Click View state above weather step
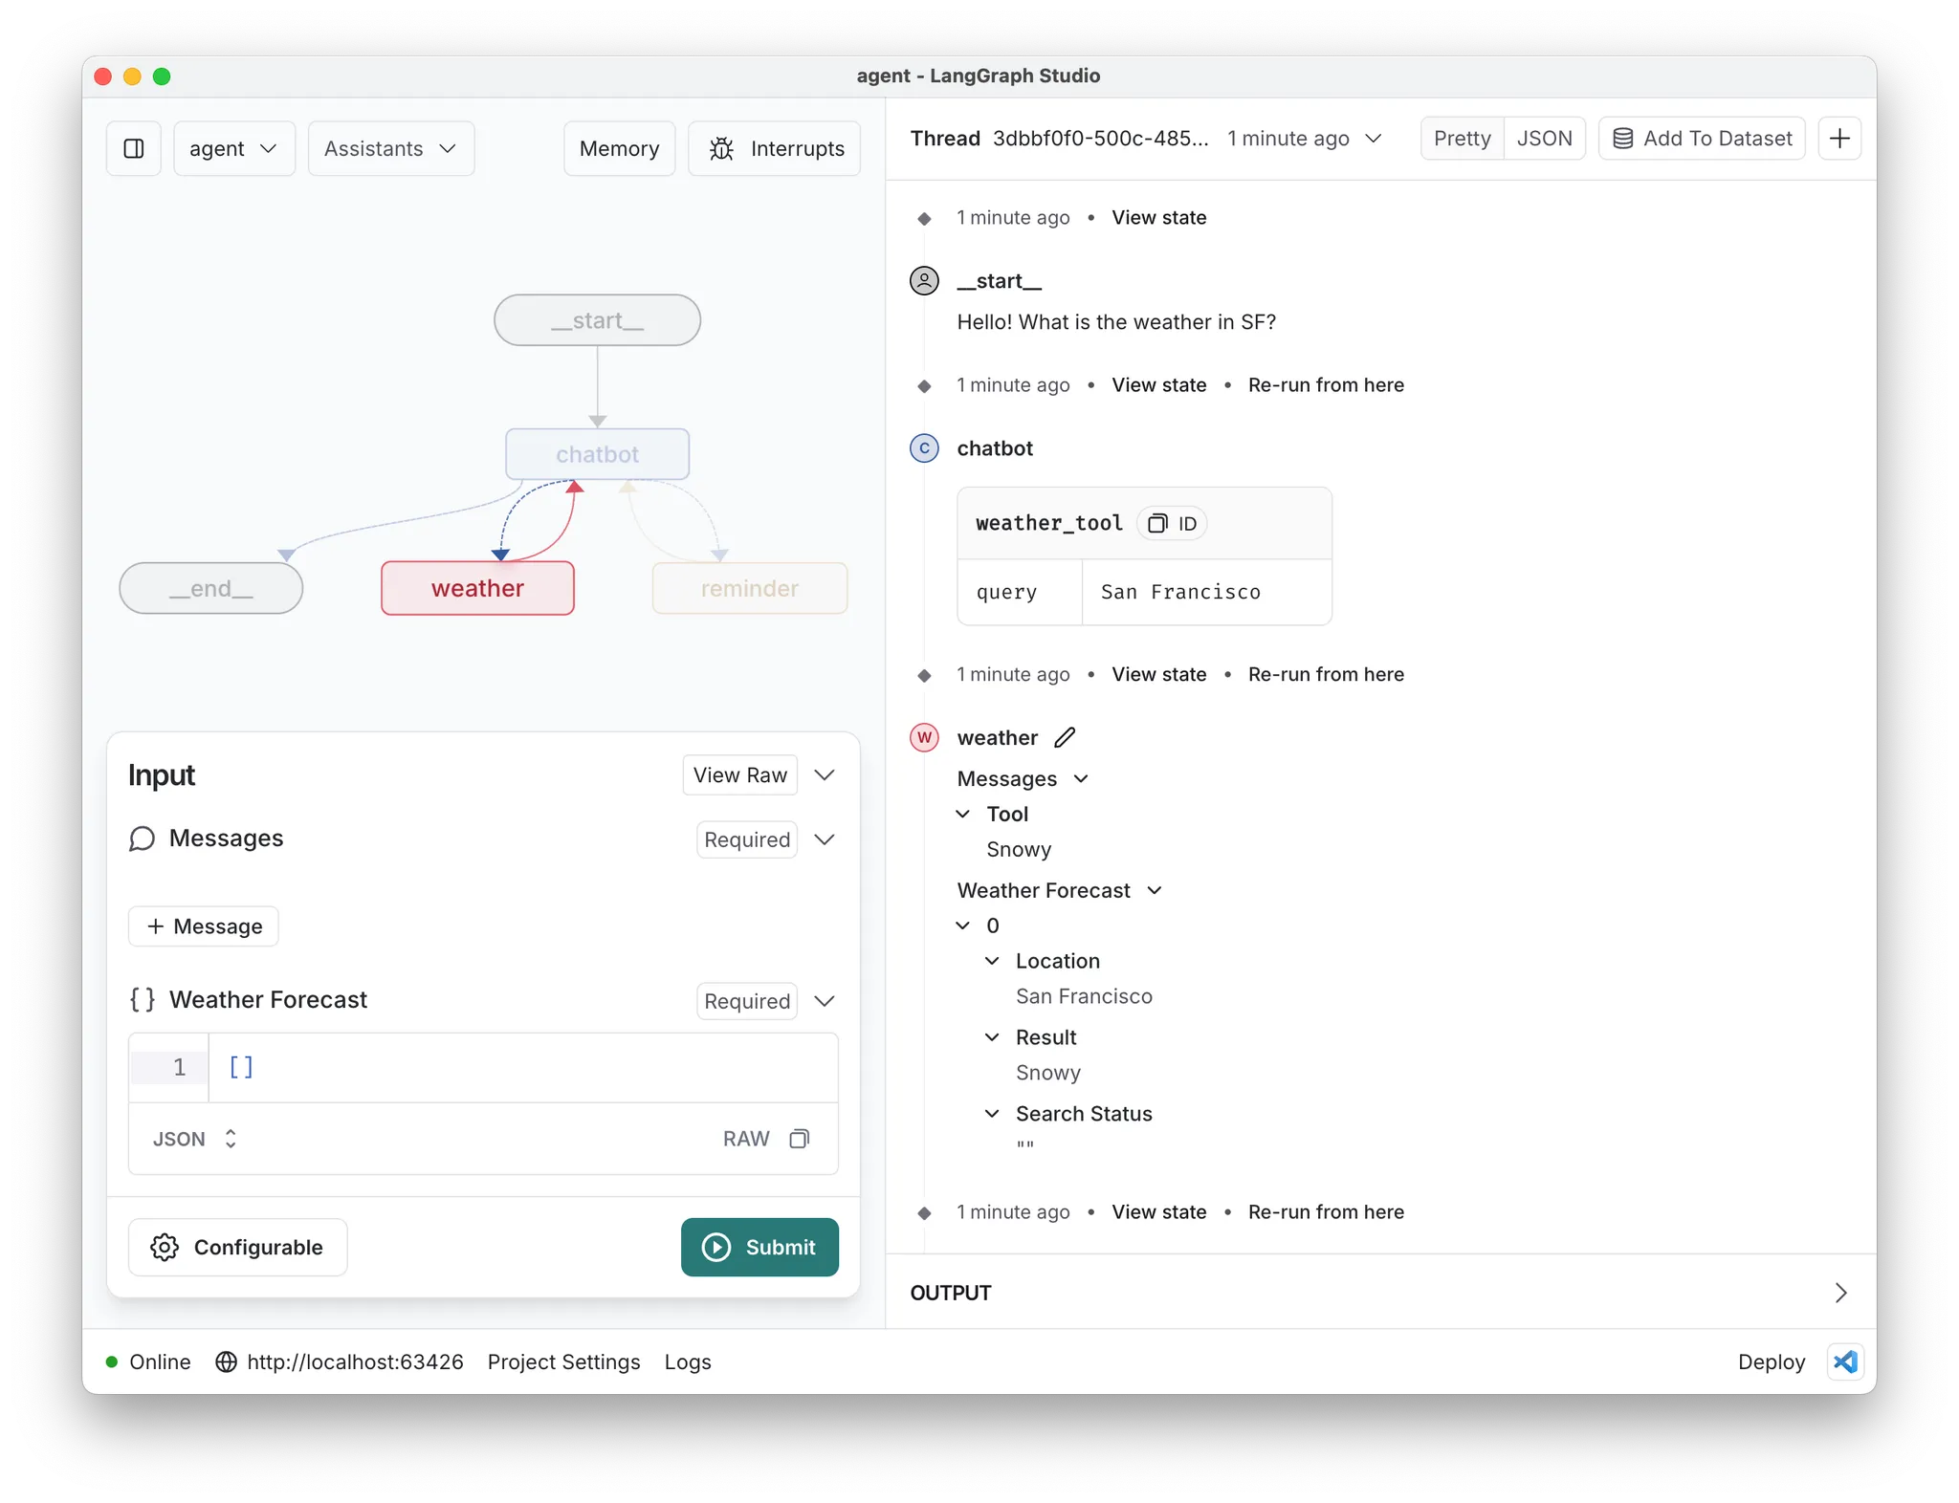1959x1503 pixels. tap(1158, 674)
